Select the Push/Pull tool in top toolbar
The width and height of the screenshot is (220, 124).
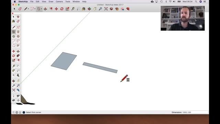[x=45, y=9]
